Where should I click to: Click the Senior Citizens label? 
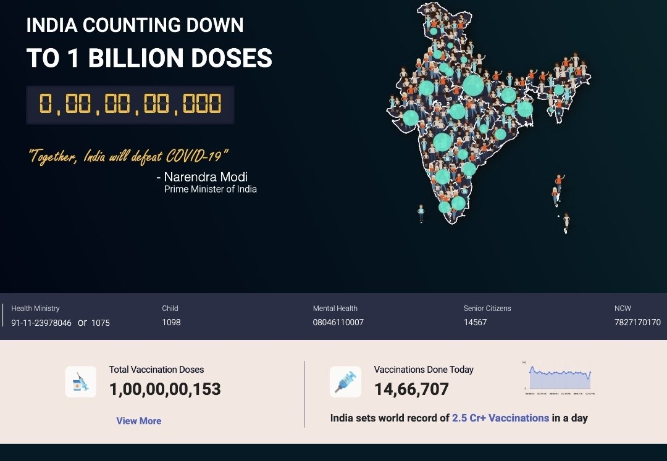click(487, 309)
